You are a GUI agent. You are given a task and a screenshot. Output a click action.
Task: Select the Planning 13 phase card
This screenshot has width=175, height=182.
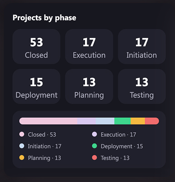[x=89, y=86]
